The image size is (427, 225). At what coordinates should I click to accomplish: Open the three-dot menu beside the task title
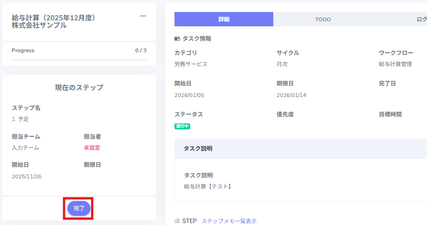point(143,16)
